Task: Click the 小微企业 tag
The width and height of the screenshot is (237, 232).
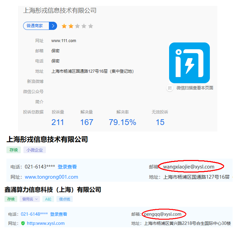Action: pyautogui.click(x=35, y=150)
